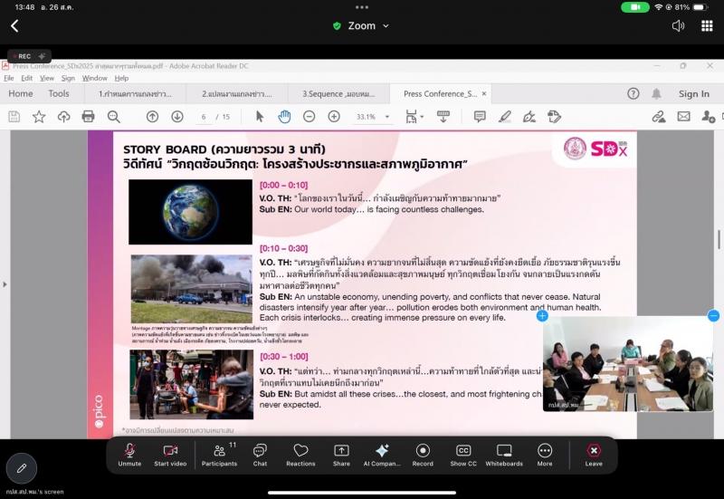Minimize the participant video thumbnail with minus

(713, 315)
